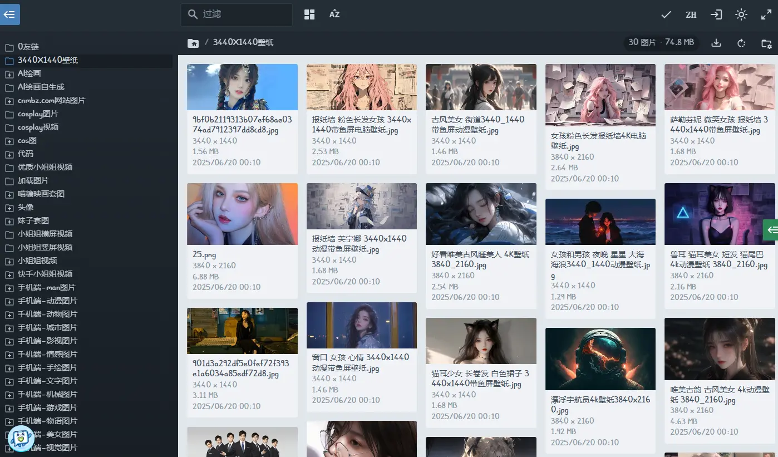
Task: Expand the AI绘画 folder tree node
Action: tap(9, 74)
